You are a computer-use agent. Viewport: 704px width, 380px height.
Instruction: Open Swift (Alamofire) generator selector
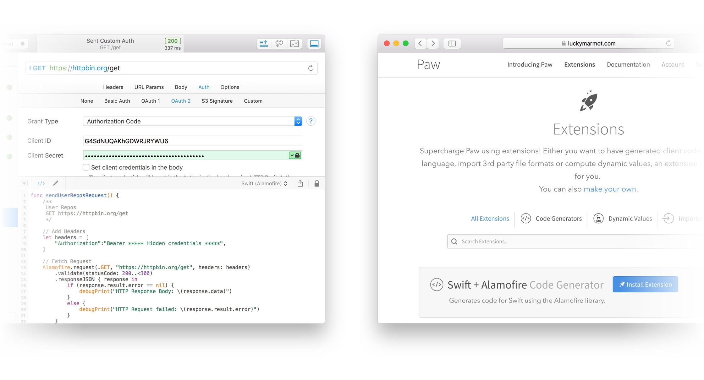(x=264, y=183)
